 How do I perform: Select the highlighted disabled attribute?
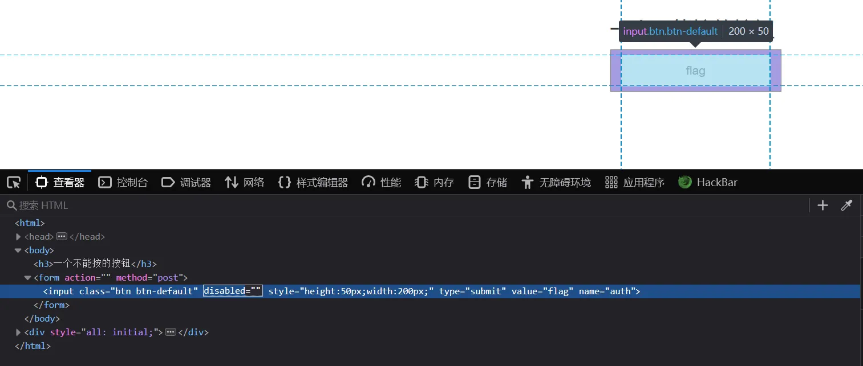click(x=233, y=291)
